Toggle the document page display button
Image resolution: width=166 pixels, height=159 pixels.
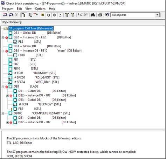pyautogui.click(x=60, y=15)
